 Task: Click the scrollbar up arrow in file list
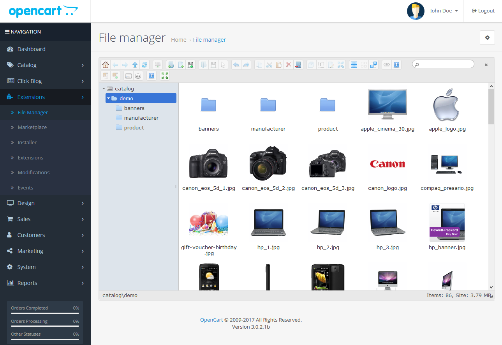pyautogui.click(x=491, y=86)
